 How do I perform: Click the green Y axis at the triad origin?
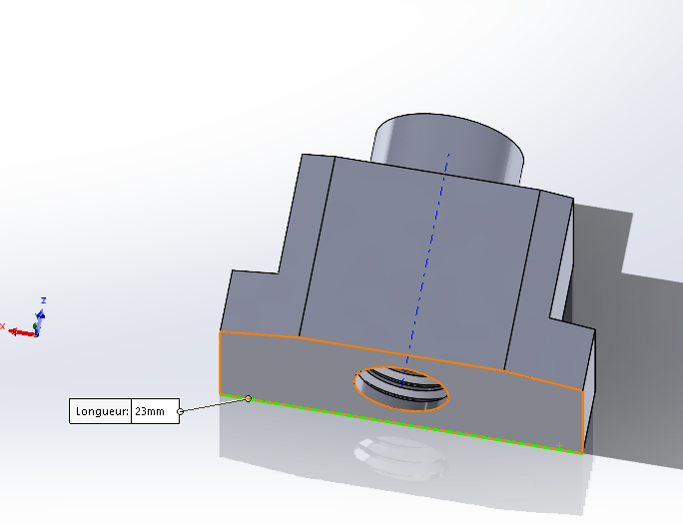click(x=36, y=326)
